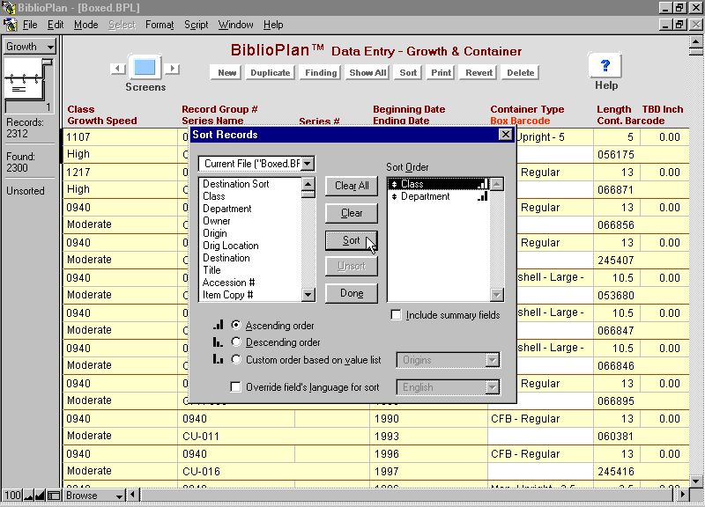The width and height of the screenshot is (705, 507).
Task: Click the Sort toolbar button in main window
Action: pos(408,72)
